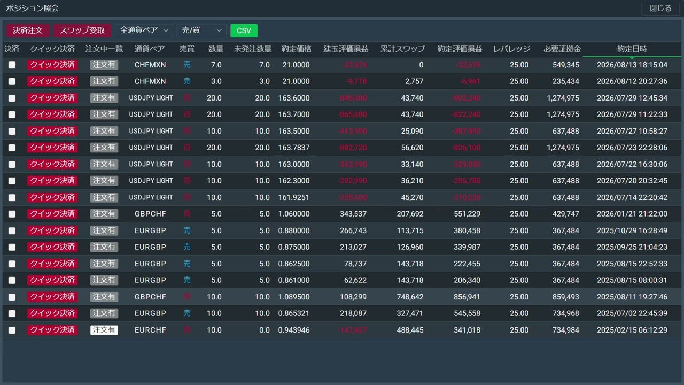
Task: Sort by 累計スワップ column header
Action: (403, 49)
